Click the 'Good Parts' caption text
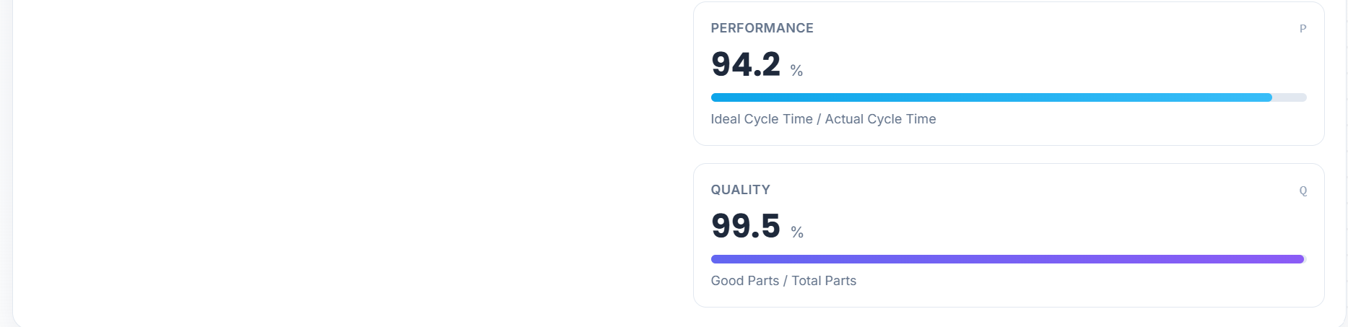Image resolution: width=1348 pixels, height=327 pixels. point(744,281)
